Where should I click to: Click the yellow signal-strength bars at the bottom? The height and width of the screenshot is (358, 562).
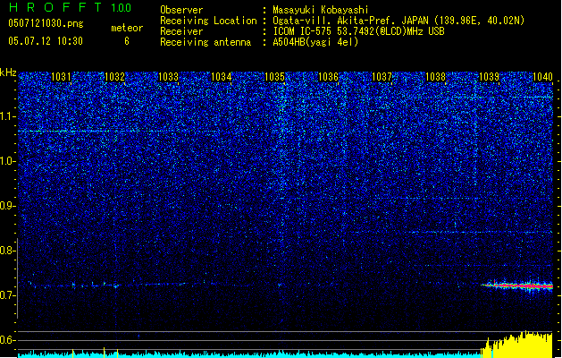click(516, 345)
